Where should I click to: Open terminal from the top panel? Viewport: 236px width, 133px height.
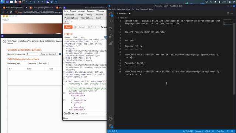pos(24,2)
